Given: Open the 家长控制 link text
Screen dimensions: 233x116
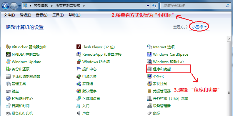Looking at the screenshot, I should click(160, 84).
